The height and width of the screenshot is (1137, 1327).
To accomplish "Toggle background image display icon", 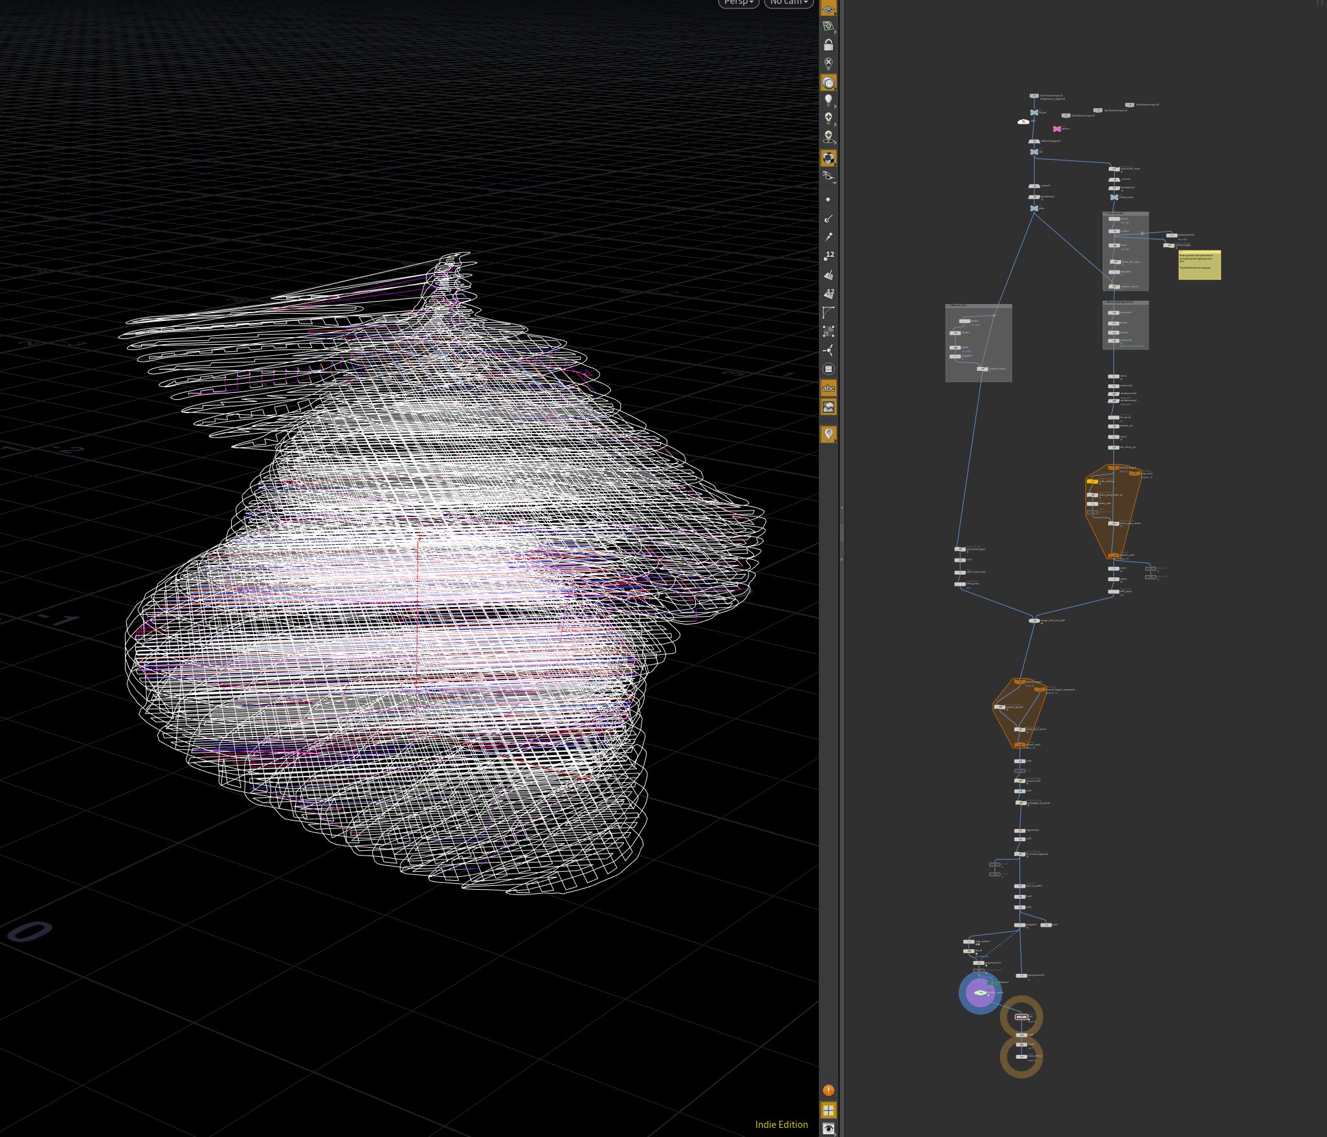I will click(x=829, y=407).
